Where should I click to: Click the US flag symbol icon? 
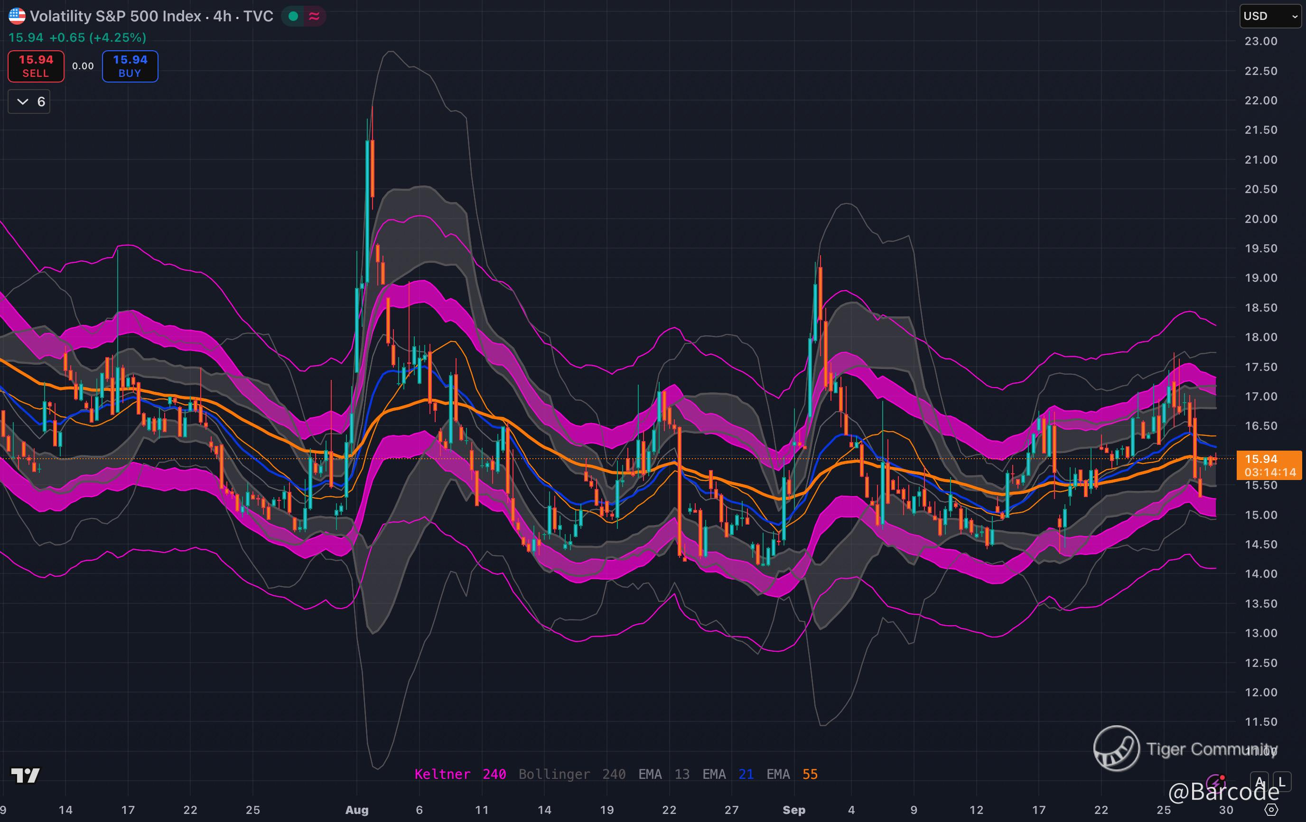click(17, 16)
